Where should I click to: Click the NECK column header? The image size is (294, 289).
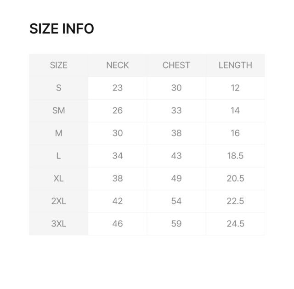pos(118,65)
